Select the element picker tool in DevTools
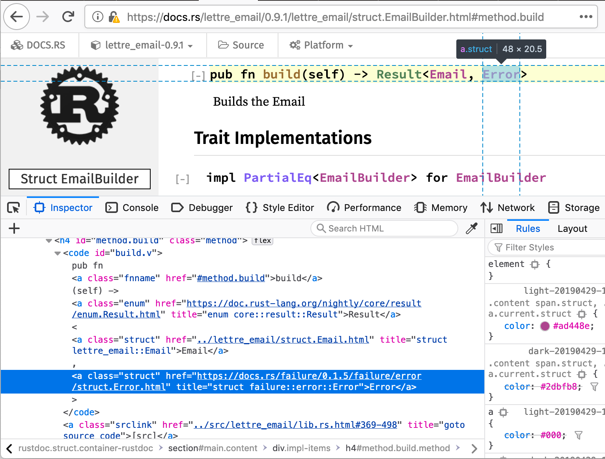Screen dimensions: 605x459 pos(13,207)
